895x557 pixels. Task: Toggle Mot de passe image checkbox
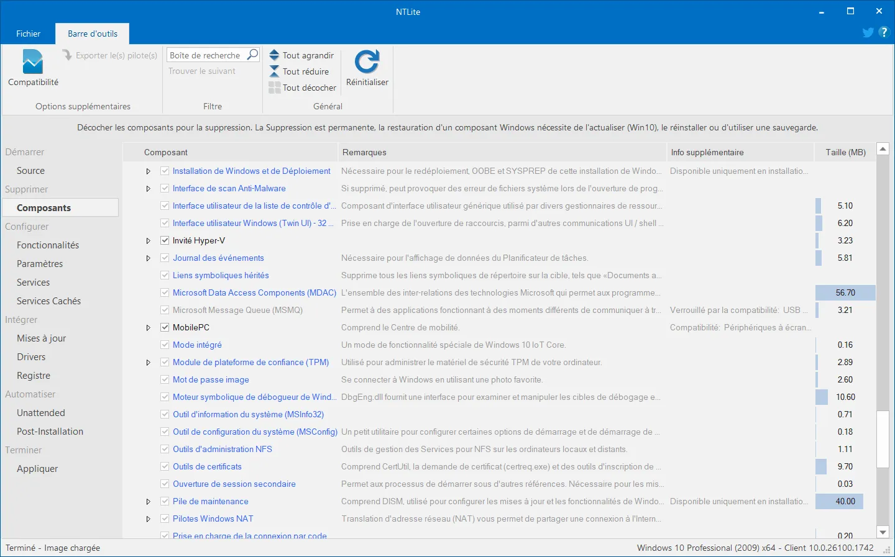[165, 379]
